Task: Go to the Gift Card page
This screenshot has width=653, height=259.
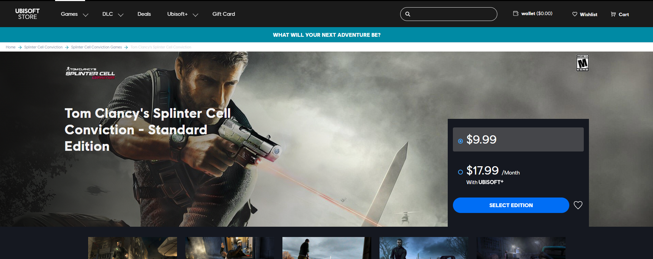Action: pos(224,14)
